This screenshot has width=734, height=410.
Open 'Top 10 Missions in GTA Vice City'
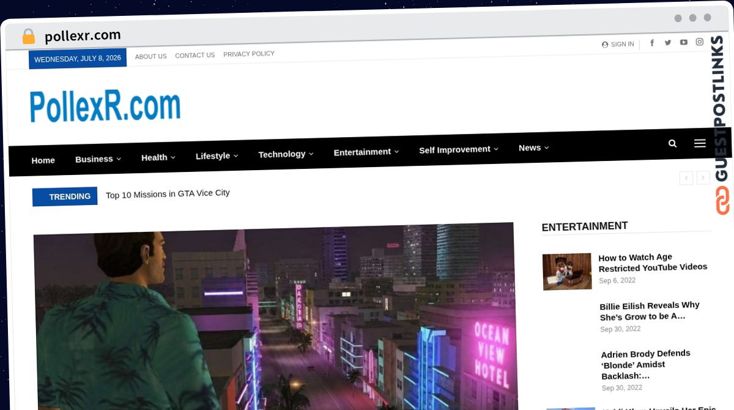(168, 193)
